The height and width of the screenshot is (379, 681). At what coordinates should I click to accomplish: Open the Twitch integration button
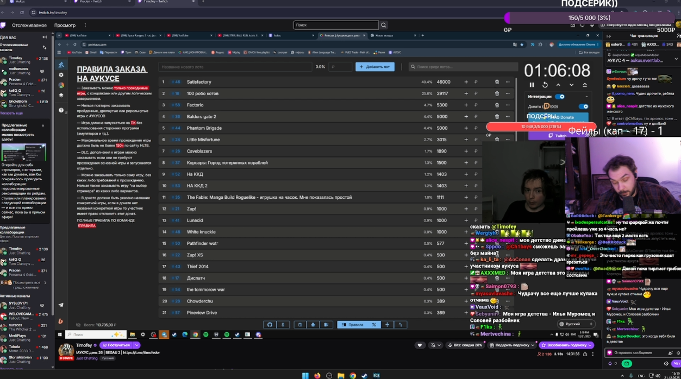557,136
